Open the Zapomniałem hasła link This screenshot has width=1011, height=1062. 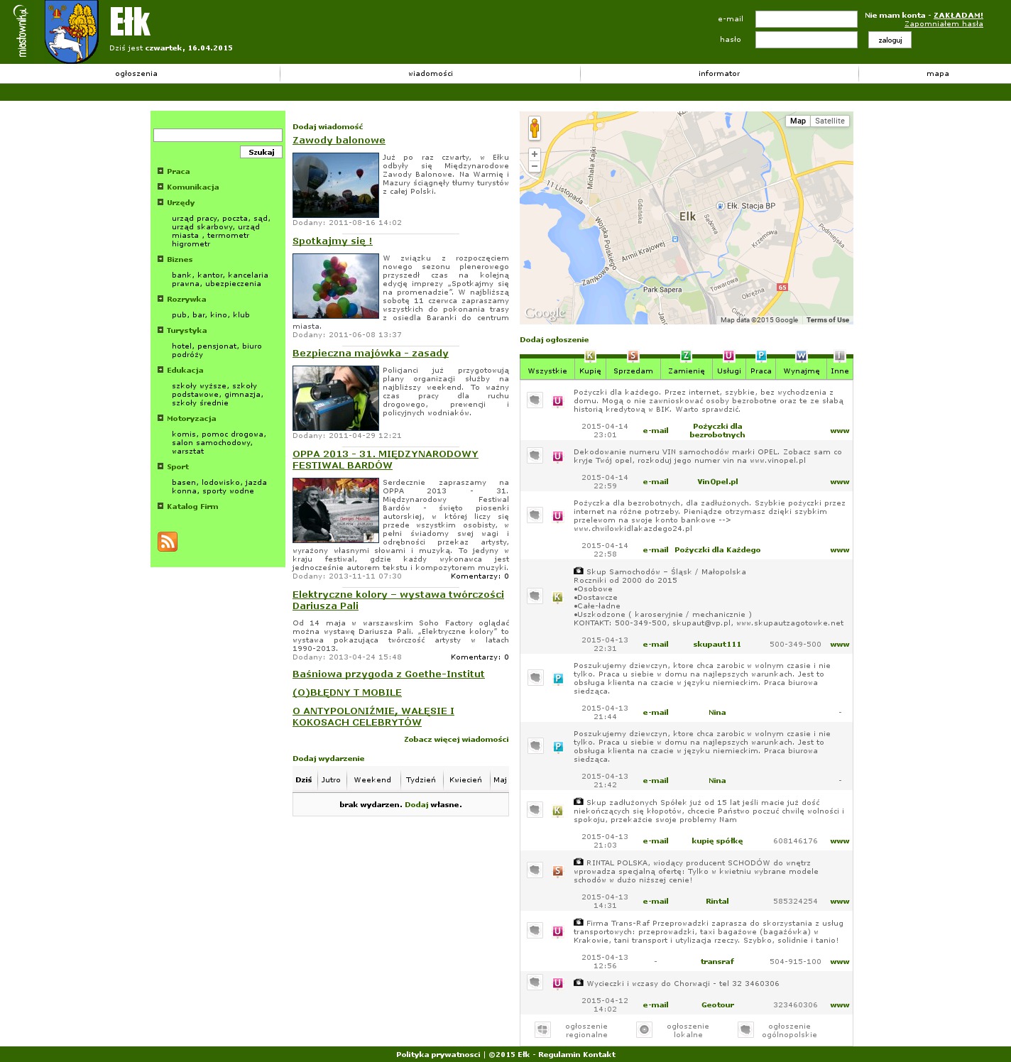click(944, 24)
